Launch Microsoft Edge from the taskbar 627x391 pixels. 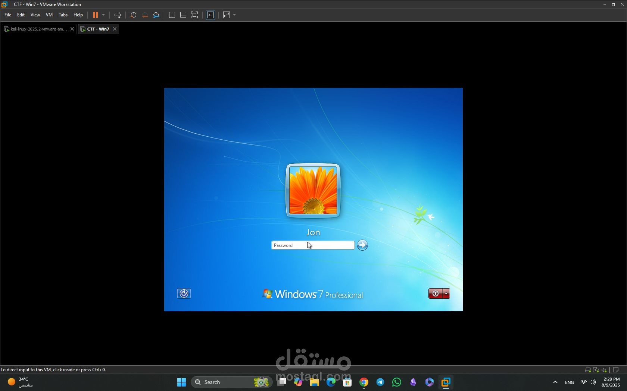(x=331, y=382)
